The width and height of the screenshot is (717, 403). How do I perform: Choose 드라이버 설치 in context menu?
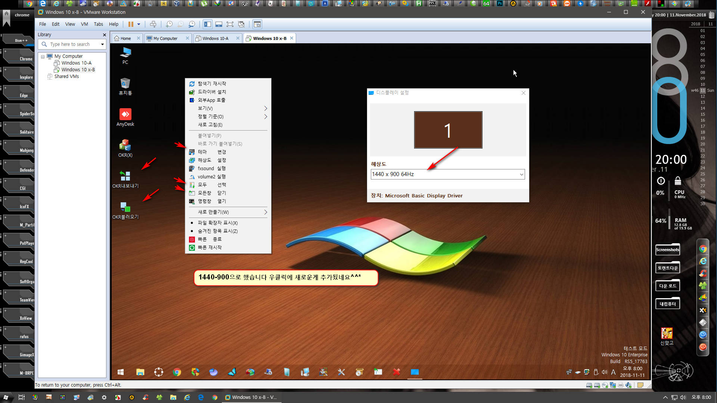(x=228, y=92)
